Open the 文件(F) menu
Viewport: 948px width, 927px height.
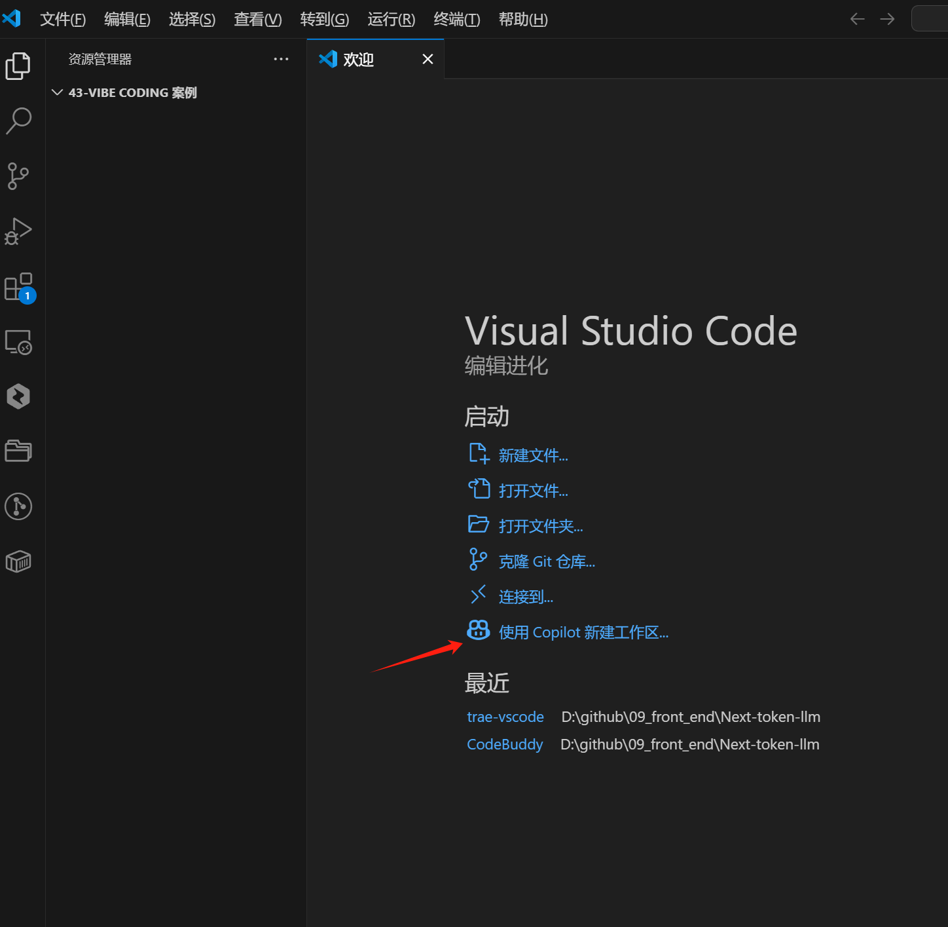[63, 20]
